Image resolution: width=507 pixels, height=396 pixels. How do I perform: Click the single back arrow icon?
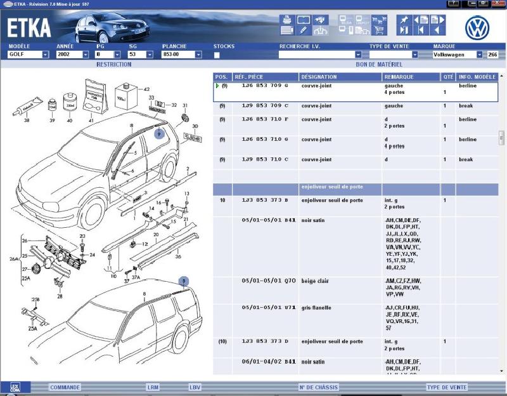pyautogui.click(x=438, y=30)
